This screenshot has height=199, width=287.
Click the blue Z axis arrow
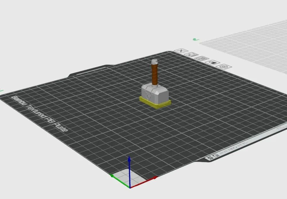129,172
